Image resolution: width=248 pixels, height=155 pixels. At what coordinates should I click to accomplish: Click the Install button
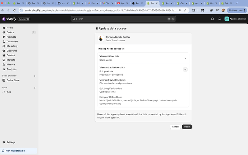187,127
